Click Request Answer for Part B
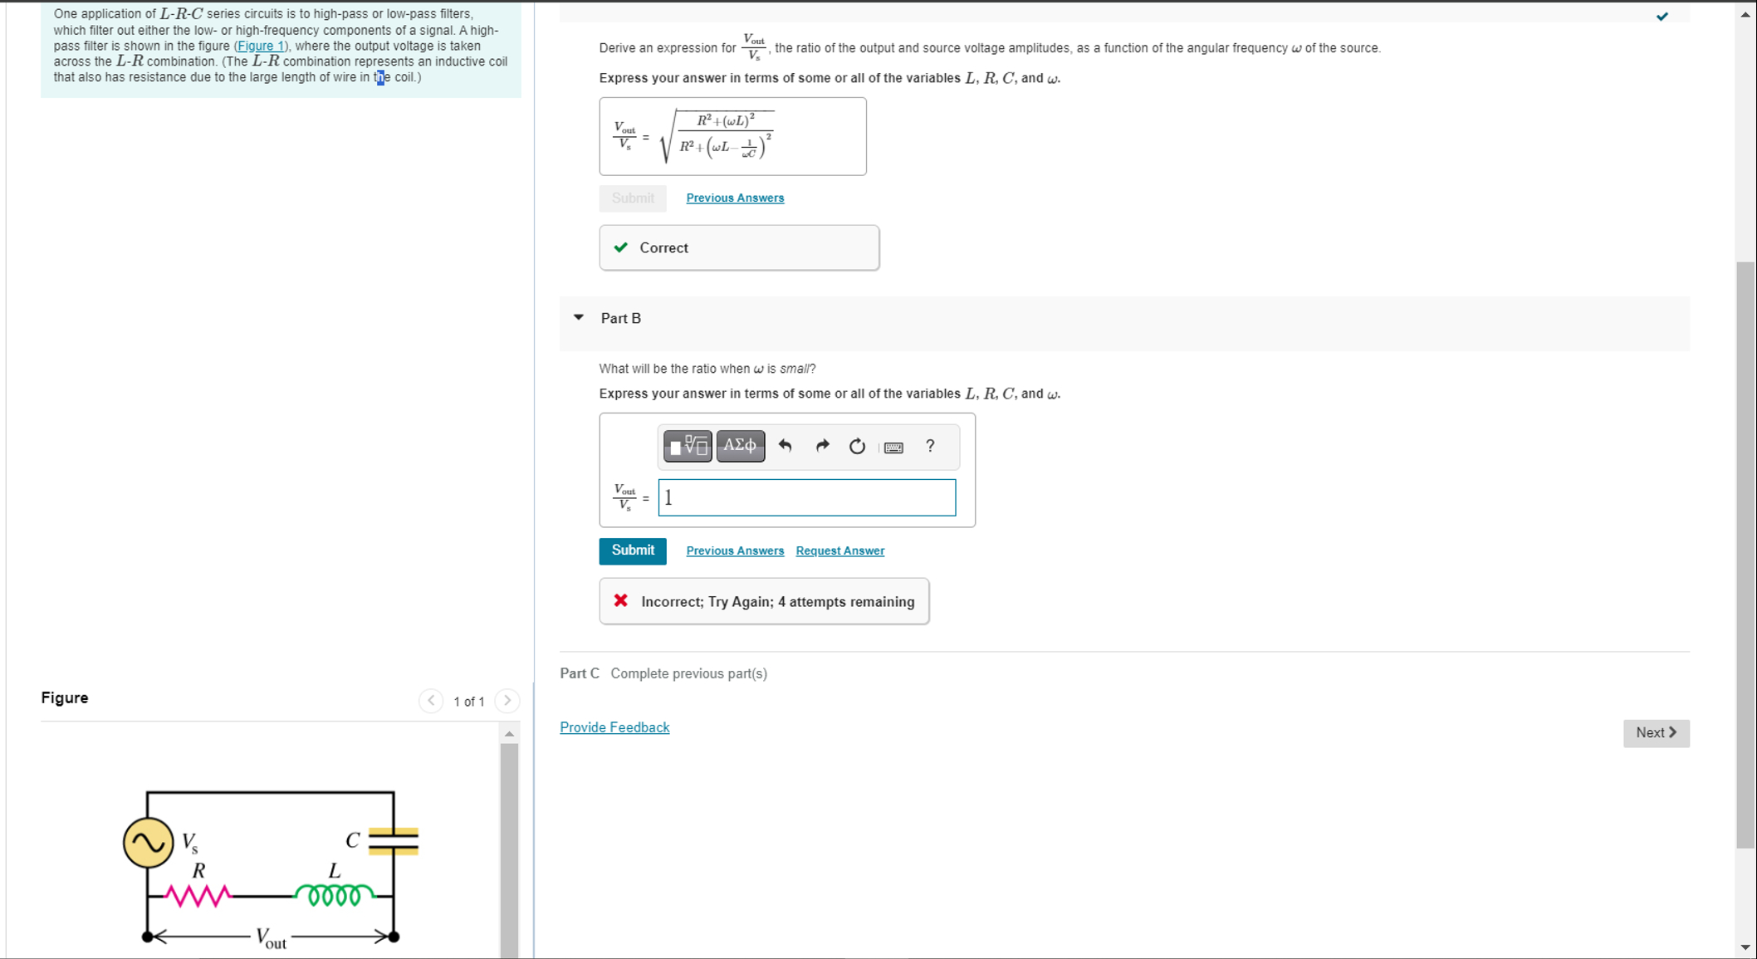The image size is (1757, 959). [839, 550]
